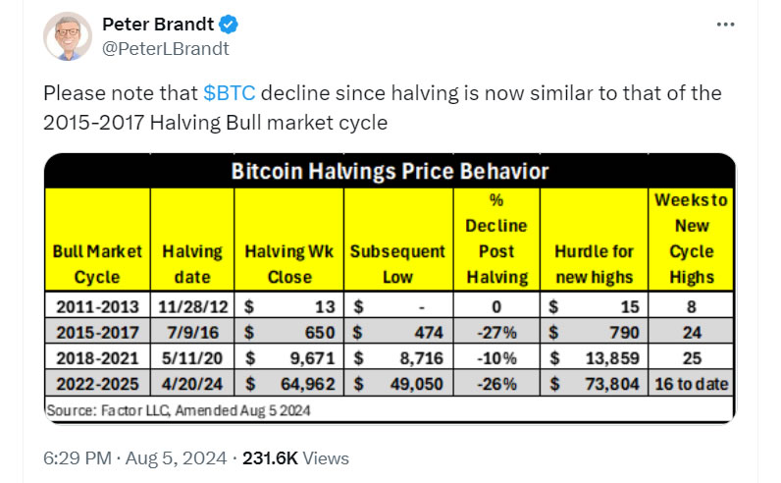Click the Bull Market Cycle column header
This screenshot has height=483, width=781.
tap(97, 265)
